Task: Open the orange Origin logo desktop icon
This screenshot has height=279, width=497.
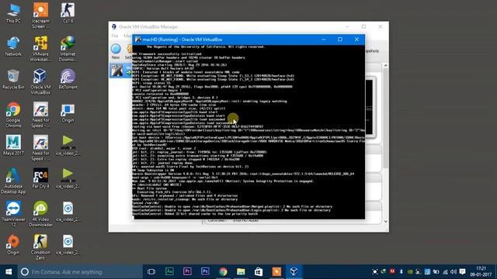Action: pyautogui.click(x=13, y=244)
